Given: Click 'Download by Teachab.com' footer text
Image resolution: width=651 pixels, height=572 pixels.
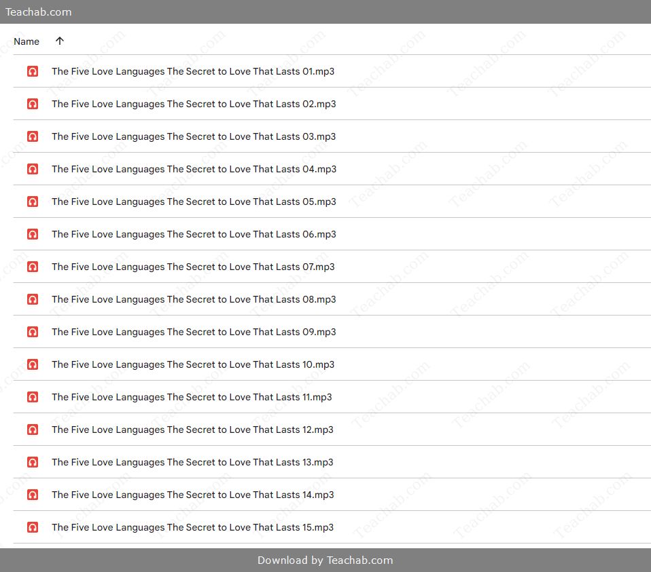Looking at the screenshot, I should 325,560.
